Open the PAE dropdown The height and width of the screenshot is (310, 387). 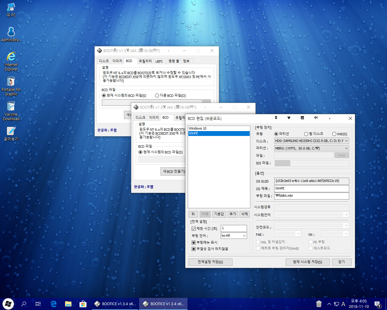pos(288,234)
